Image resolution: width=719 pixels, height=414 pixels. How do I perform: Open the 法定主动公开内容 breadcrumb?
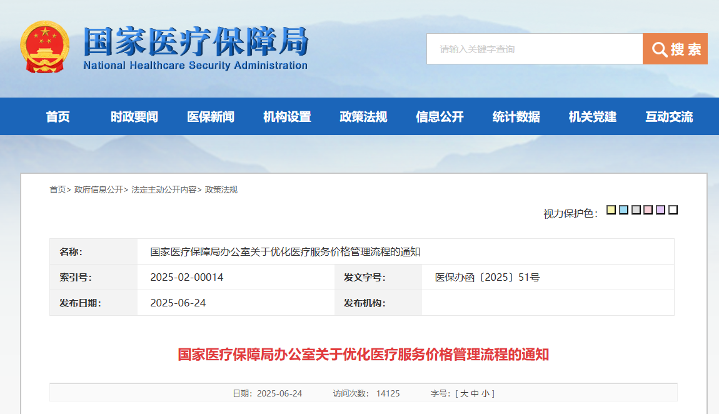[164, 190]
